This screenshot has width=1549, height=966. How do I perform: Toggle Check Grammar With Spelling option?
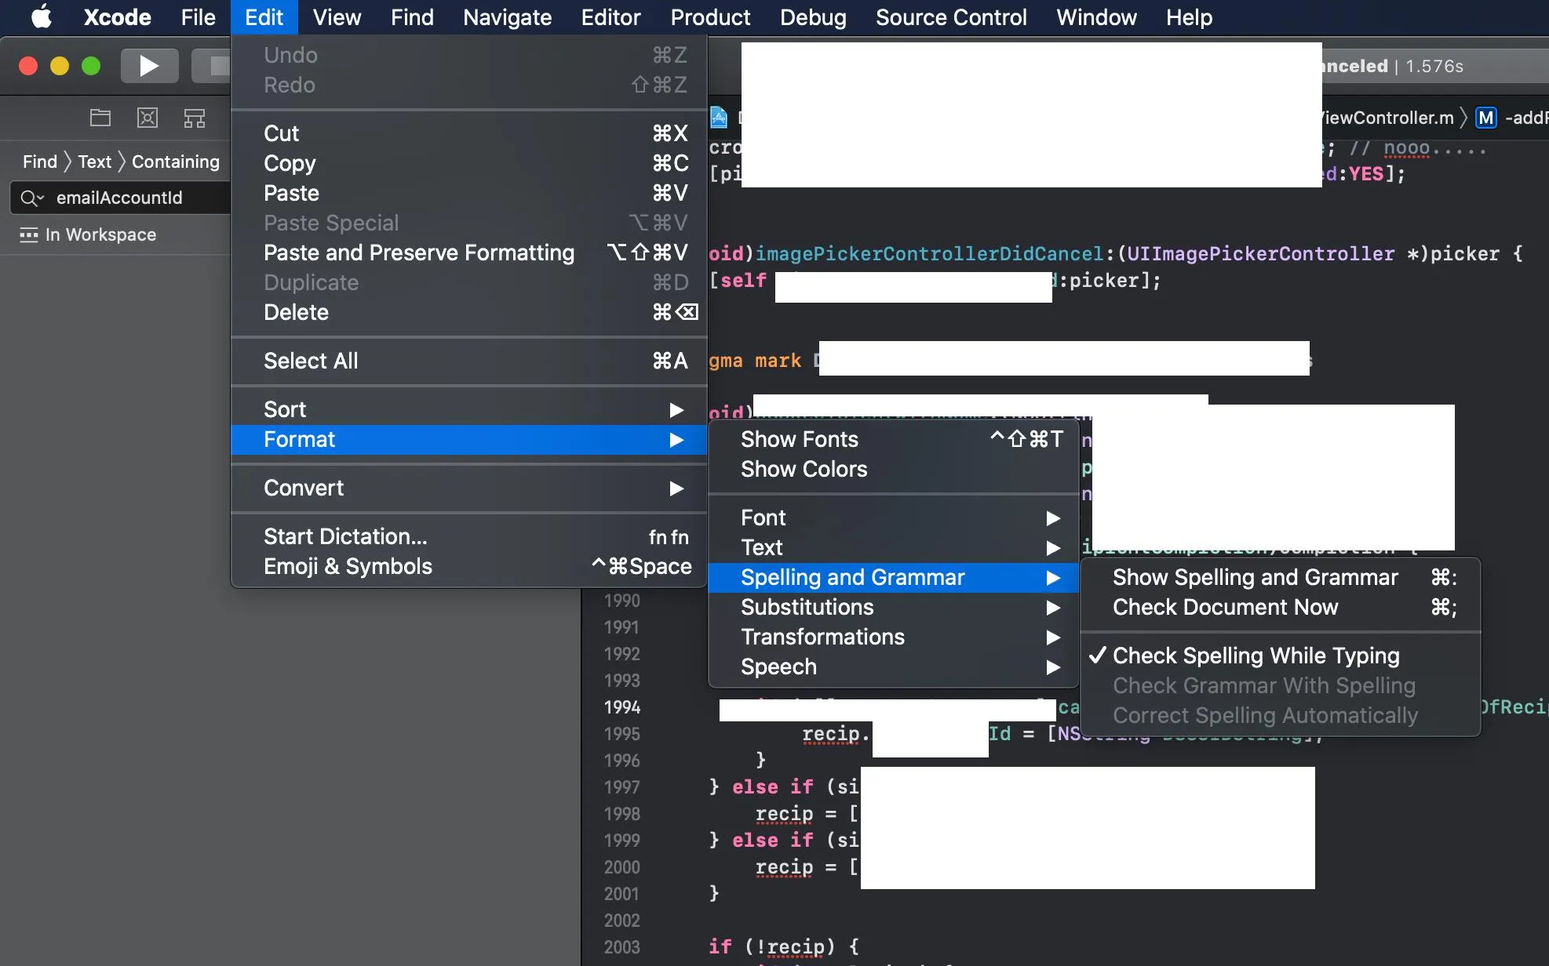click(1263, 685)
